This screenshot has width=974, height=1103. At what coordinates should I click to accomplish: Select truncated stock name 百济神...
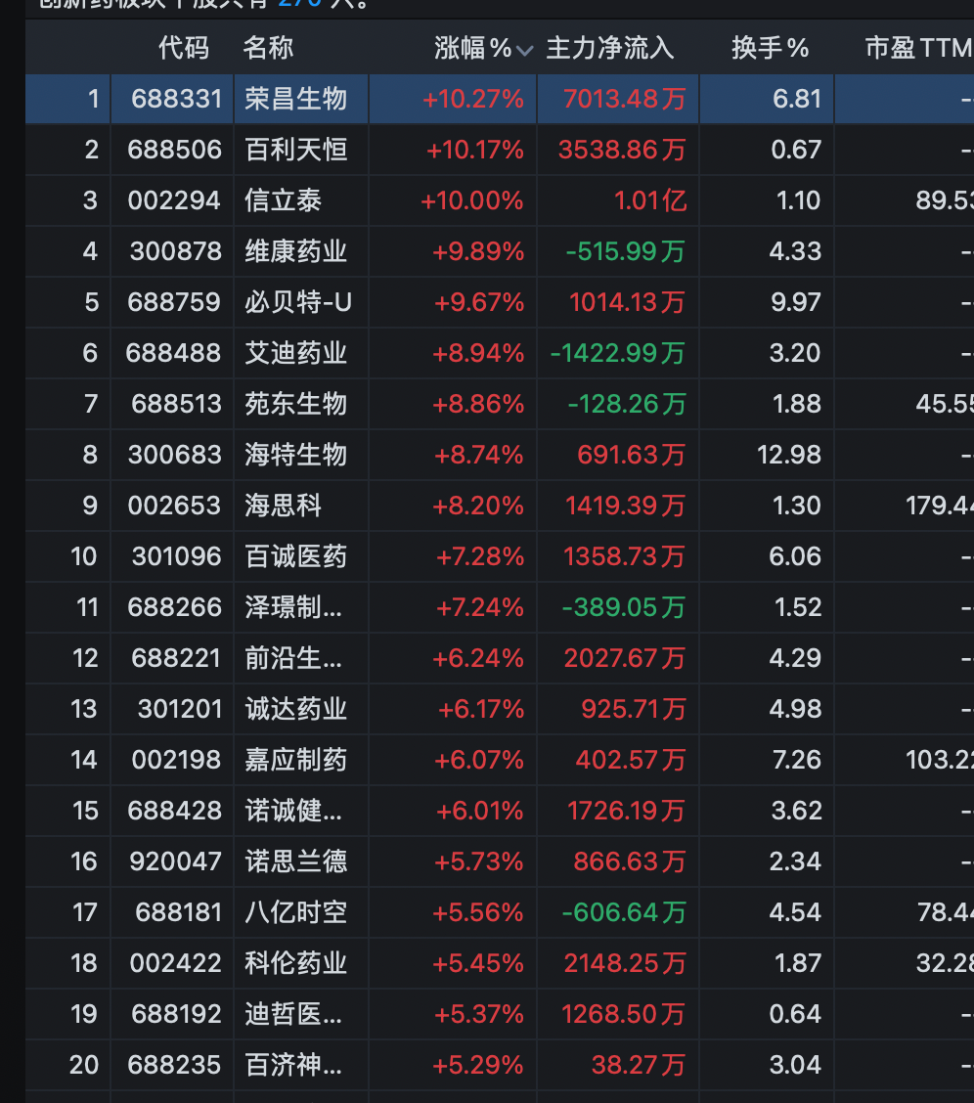[x=293, y=1065]
